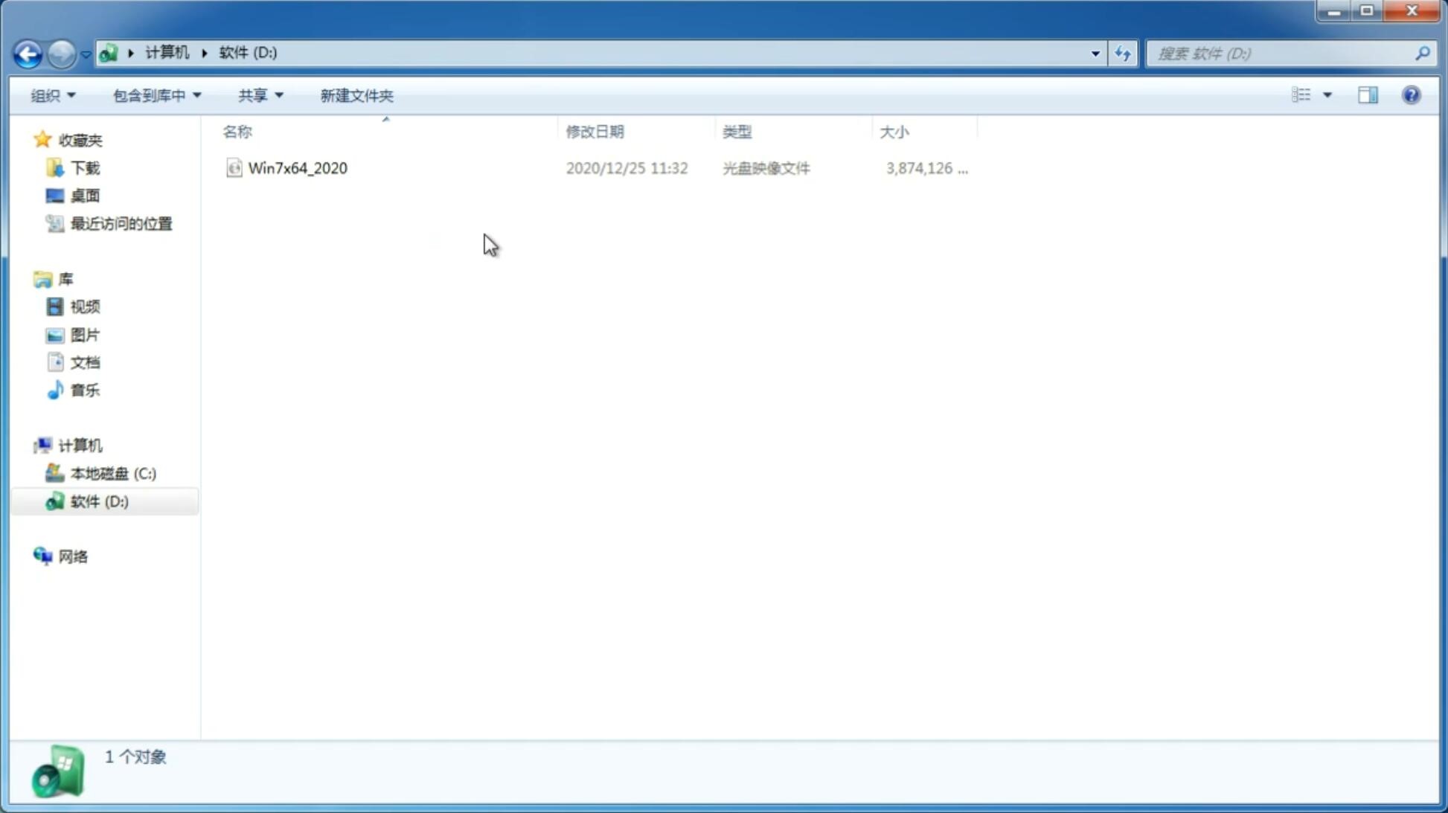Click 新建文件夹 (New Folder) button
Viewport: 1448px width, 813px height.
pos(356,94)
